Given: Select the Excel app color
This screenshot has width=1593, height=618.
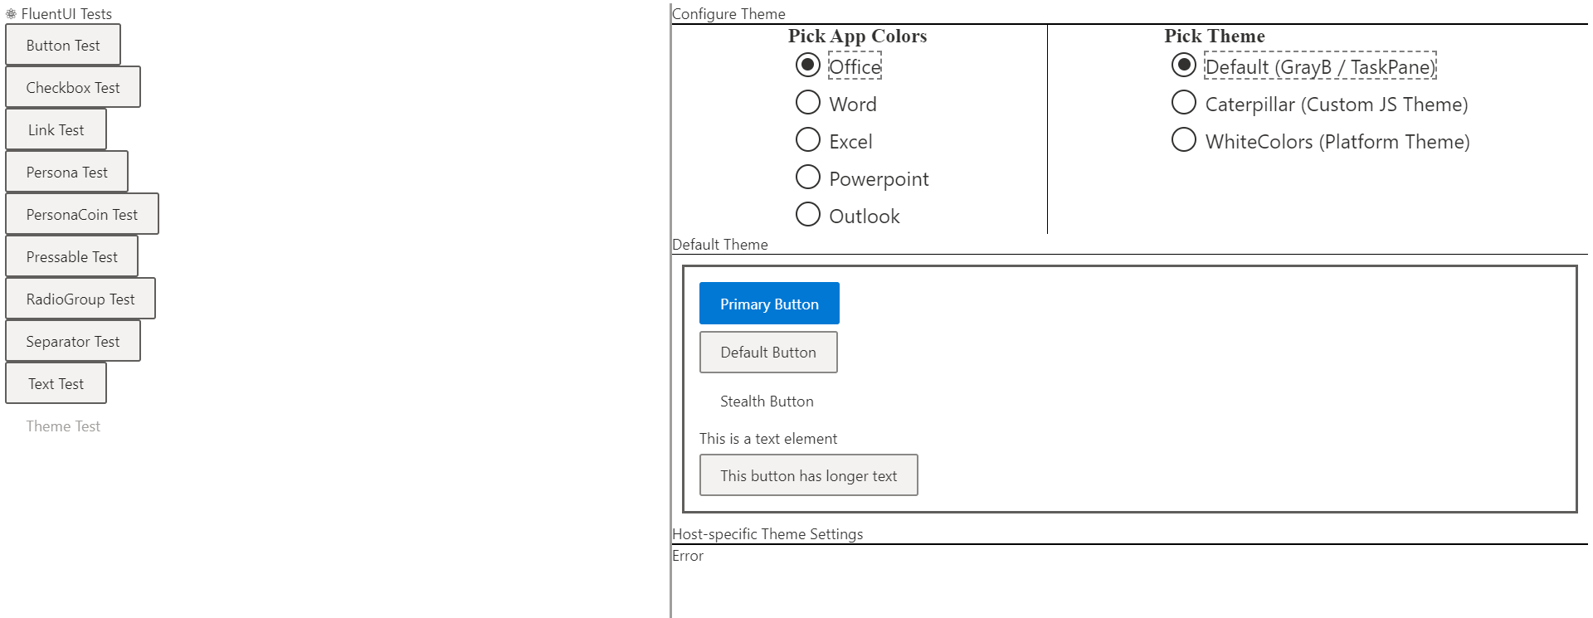Looking at the screenshot, I should click(807, 139).
